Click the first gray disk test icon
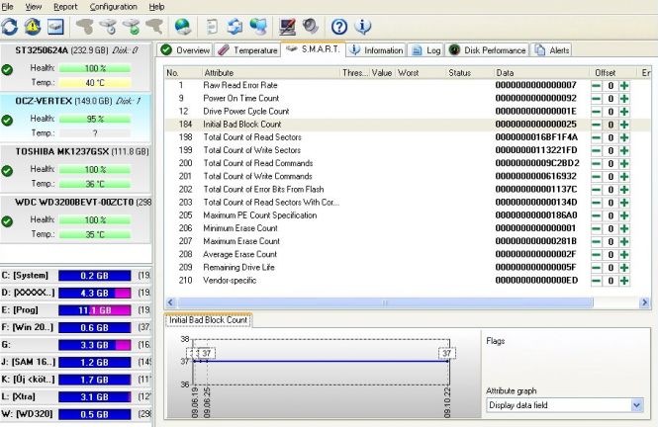Screen dimensions: 658x427 [x=85, y=27]
